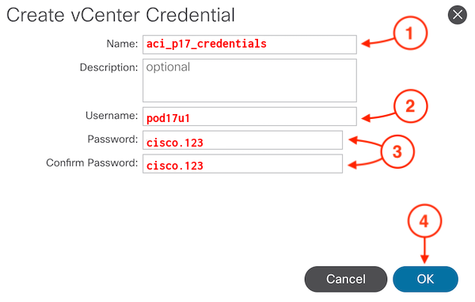Select the Username field with pod17u1
This screenshot has width=475, height=302.
click(249, 117)
